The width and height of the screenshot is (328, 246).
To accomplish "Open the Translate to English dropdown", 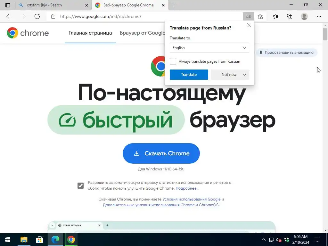I will point(209,48).
